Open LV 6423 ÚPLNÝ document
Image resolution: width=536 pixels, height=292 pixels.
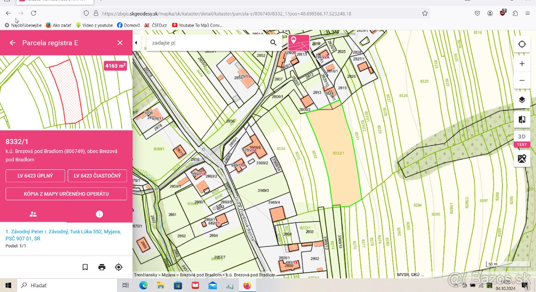tap(35, 176)
